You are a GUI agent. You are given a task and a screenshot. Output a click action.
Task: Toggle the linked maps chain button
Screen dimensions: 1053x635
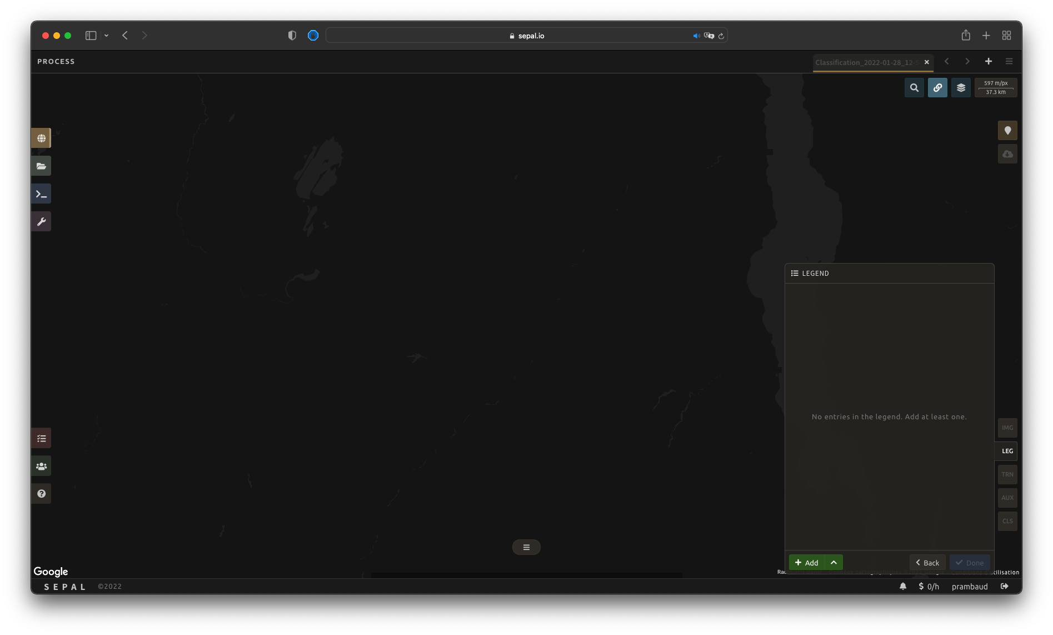point(937,88)
